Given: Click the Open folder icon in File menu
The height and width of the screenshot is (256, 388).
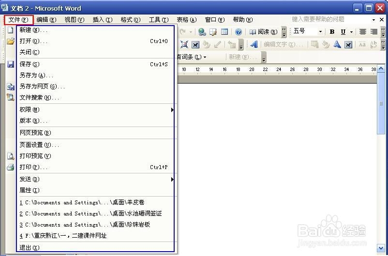Looking at the screenshot, I should point(10,41).
